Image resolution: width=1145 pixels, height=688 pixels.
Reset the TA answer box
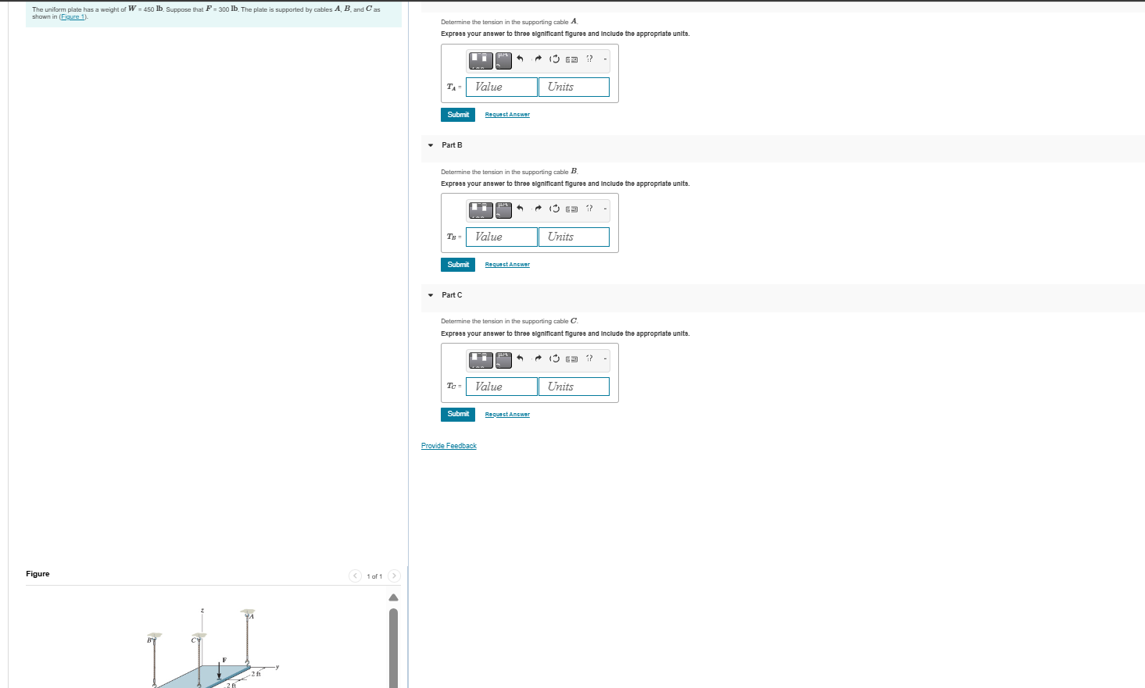[555, 59]
